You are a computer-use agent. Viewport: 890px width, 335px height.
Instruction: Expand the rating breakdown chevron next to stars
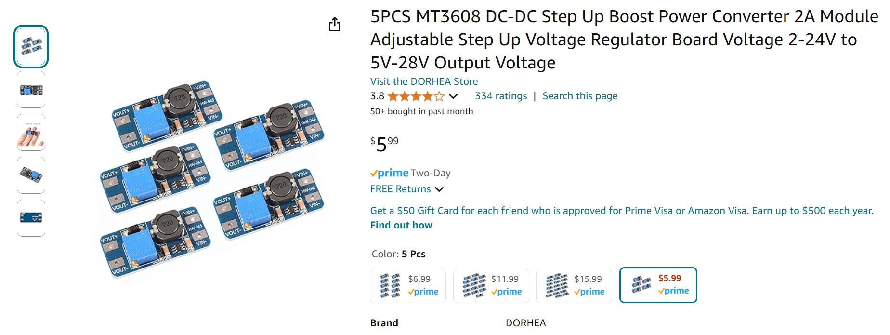[453, 96]
